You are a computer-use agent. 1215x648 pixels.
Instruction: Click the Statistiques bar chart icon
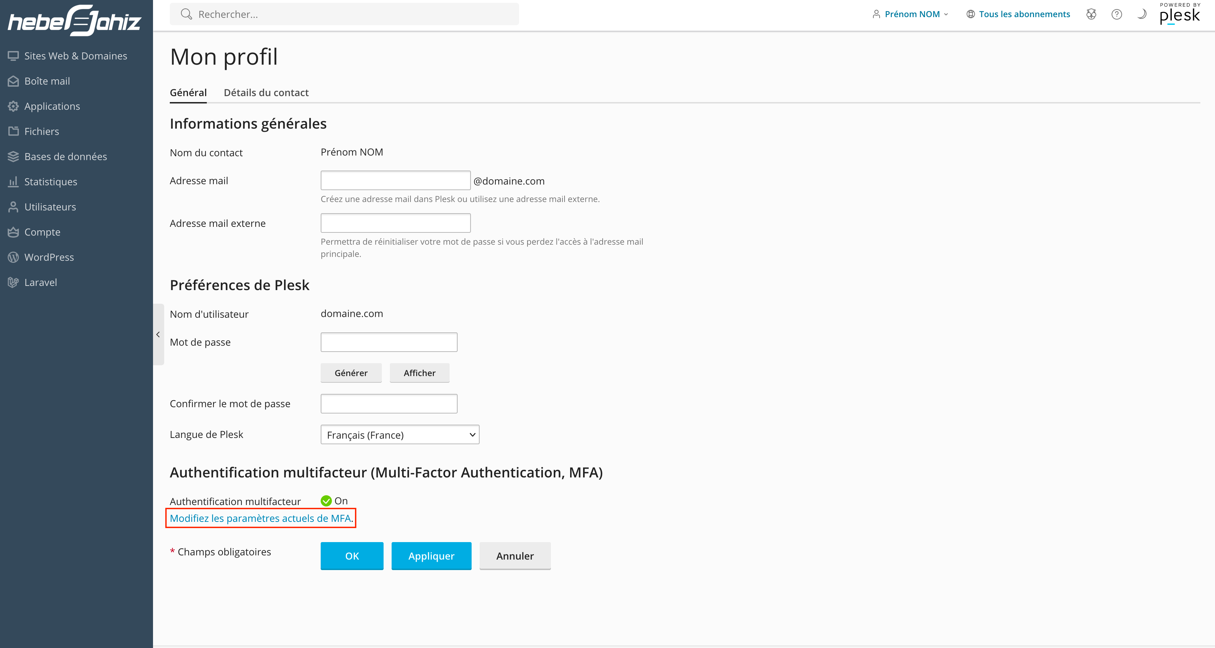[13, 182]
